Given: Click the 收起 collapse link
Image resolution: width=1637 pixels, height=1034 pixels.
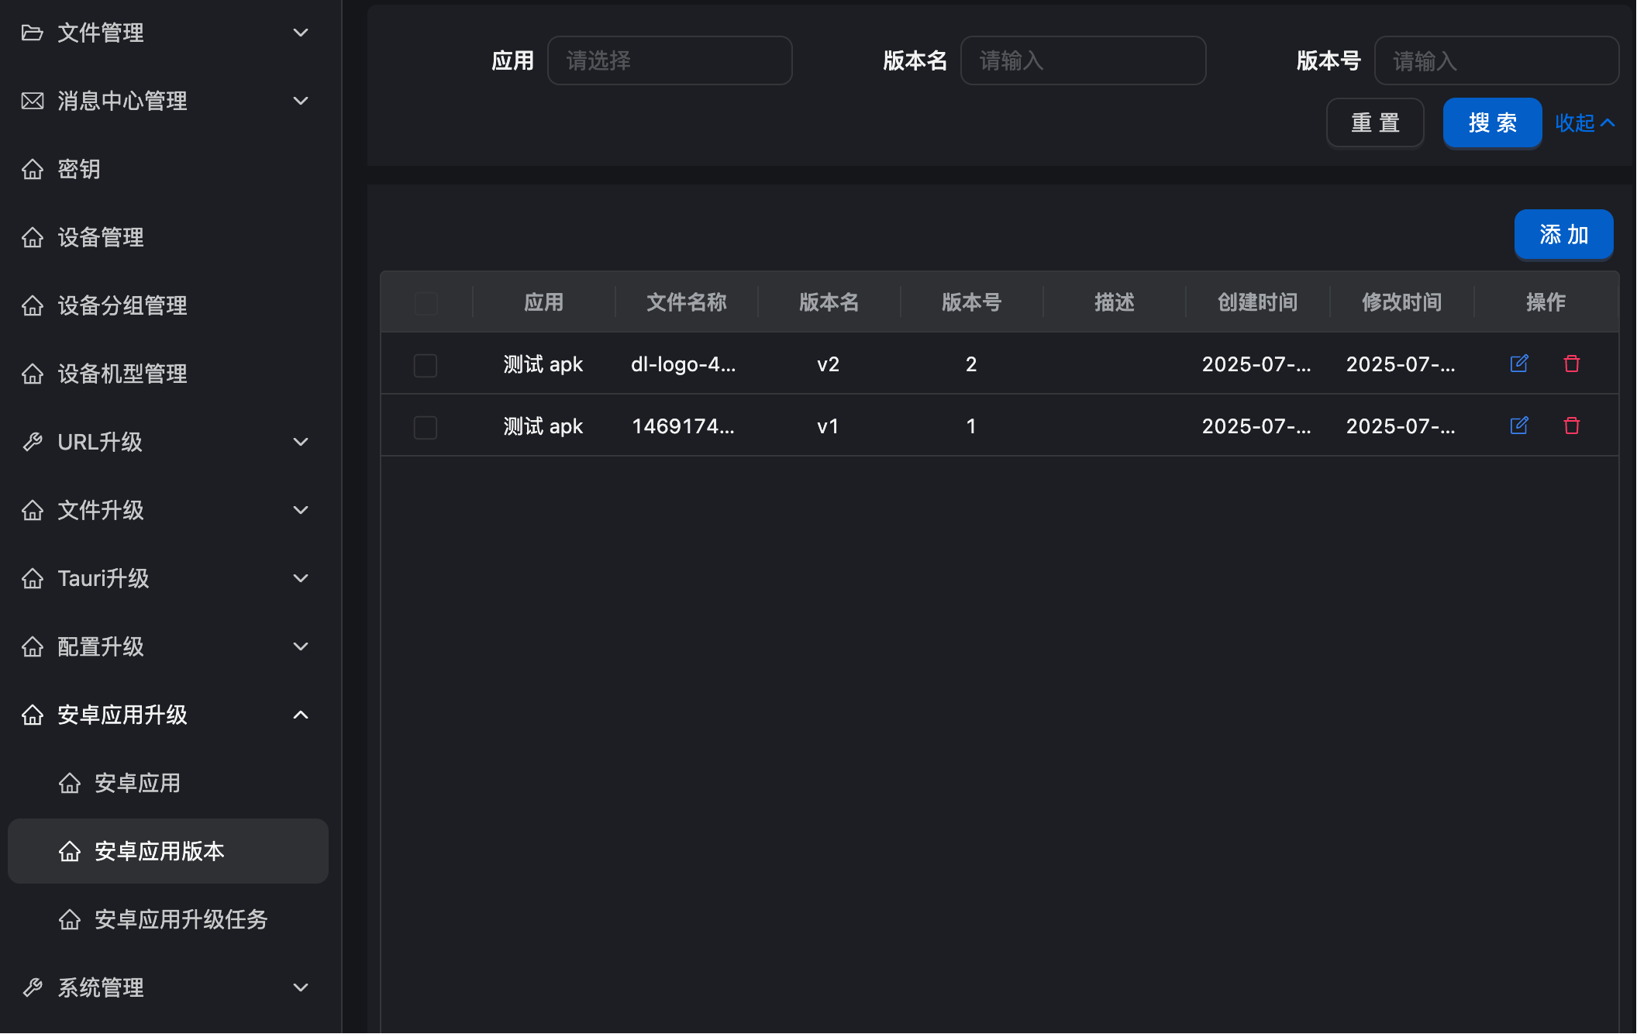Looking at the screenshot, I should 1585,122.
